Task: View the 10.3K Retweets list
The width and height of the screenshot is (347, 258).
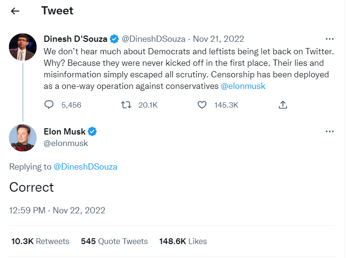Action: tap(40, 241)
